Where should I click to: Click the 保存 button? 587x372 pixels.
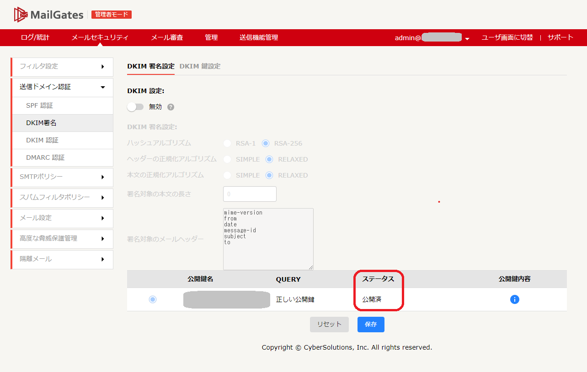click(371, 325)
